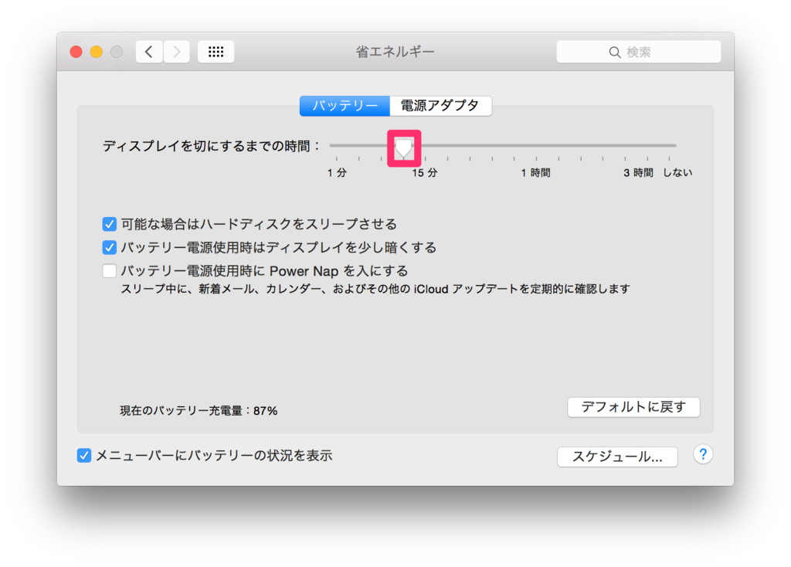
Task: Go back with the left chevron button
Action: (149, 52)
